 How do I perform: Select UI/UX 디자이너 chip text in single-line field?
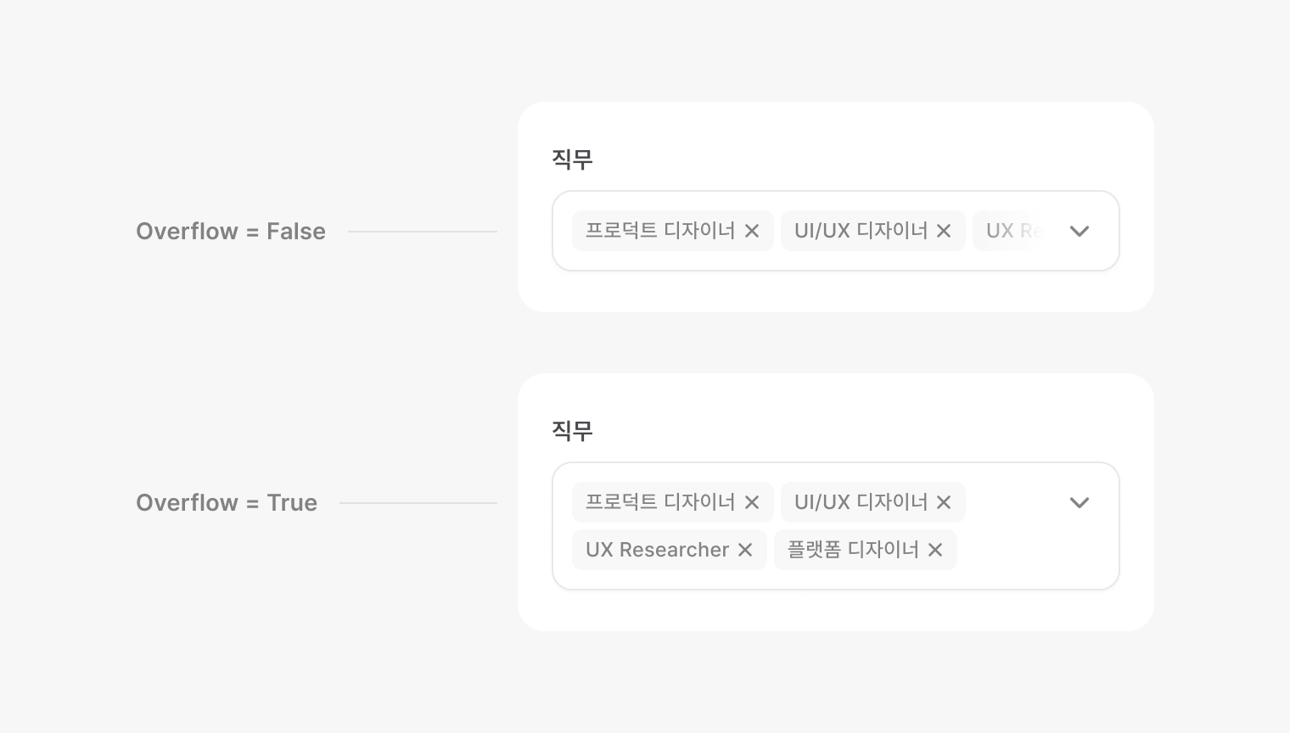tap(861, 231)
